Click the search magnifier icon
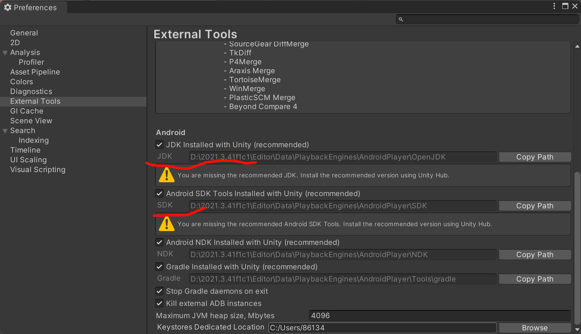 pos(401,19)
